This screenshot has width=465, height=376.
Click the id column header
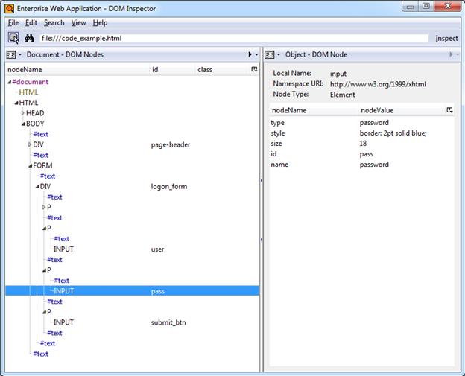tap(174, 70)
